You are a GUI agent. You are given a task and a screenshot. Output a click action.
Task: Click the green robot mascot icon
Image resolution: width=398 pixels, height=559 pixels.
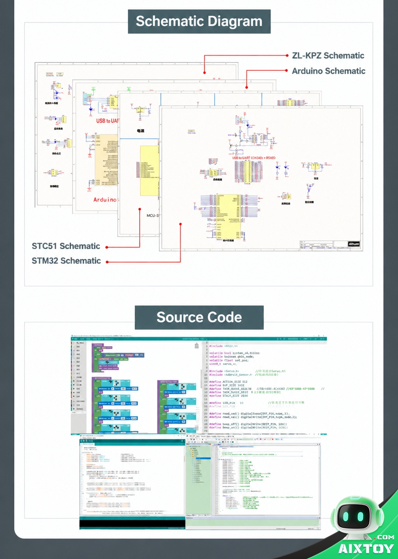(357, 518)
